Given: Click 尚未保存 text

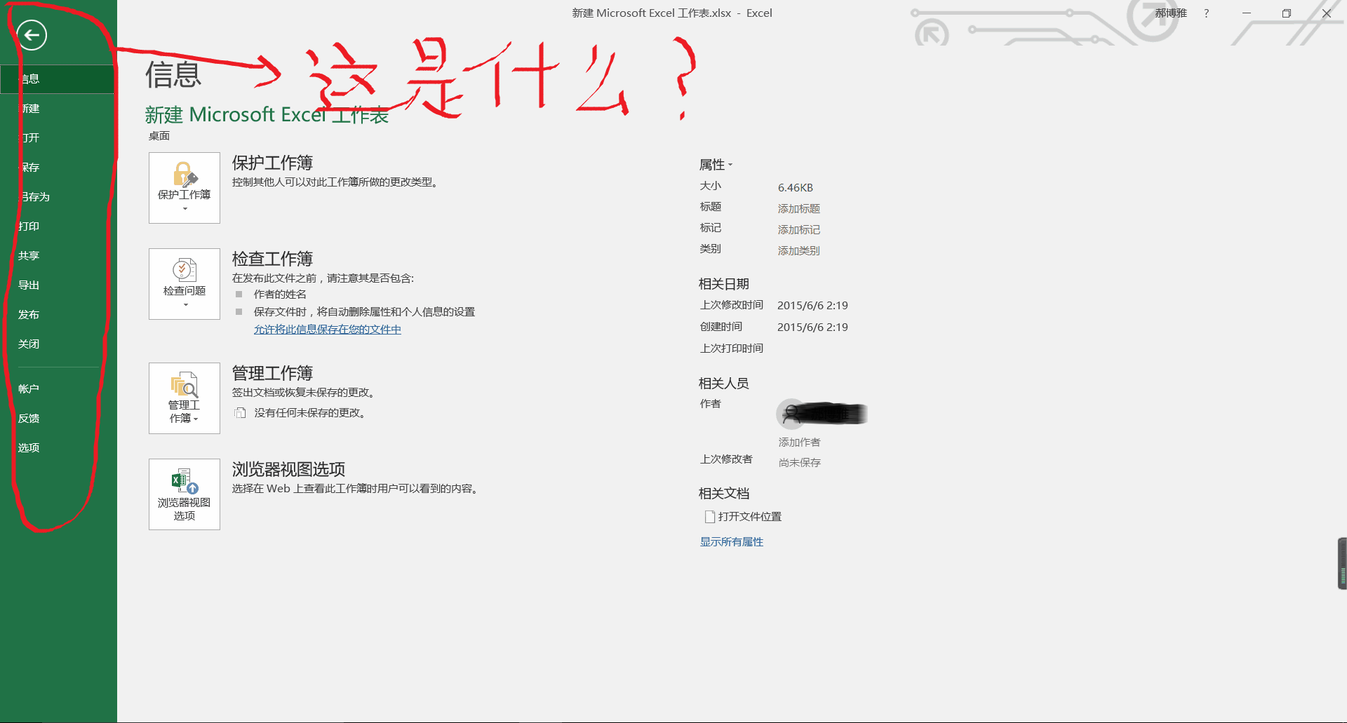Looking at the screenshot, I should (800, 463).
